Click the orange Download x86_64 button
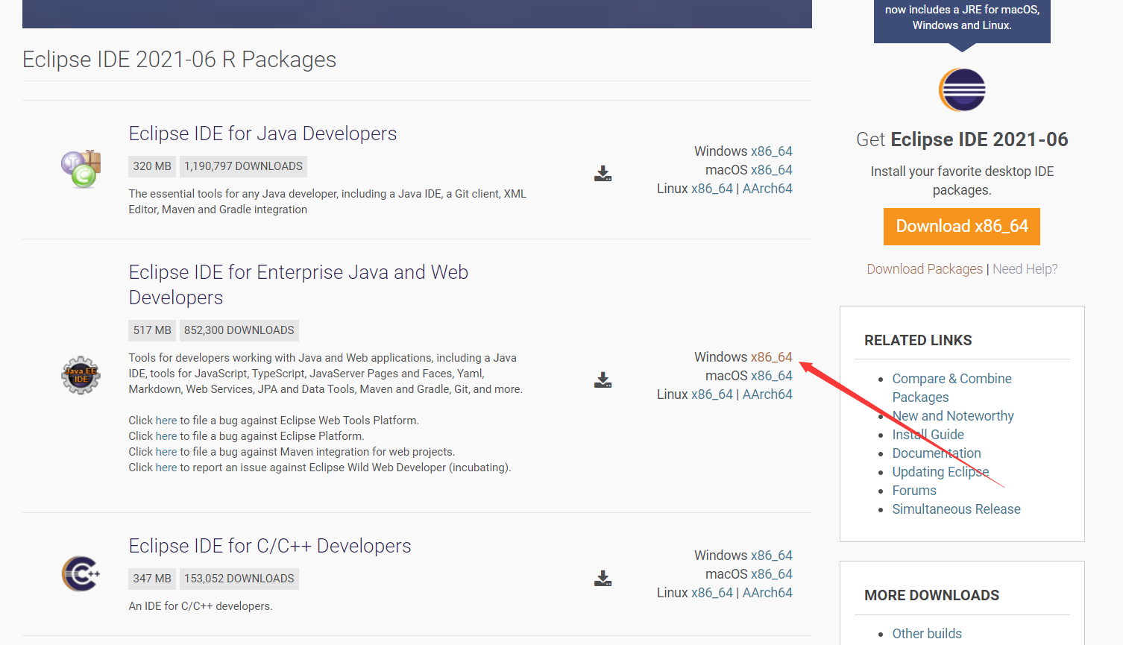The height and width of the screenshot is (645, 1123). [962, 227]
